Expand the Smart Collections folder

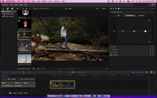click(3, 14)
